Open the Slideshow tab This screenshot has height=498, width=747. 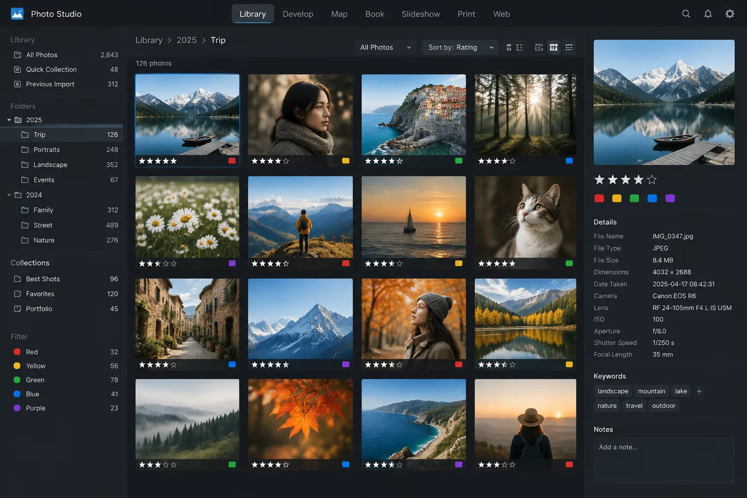(x=421, y=14)
